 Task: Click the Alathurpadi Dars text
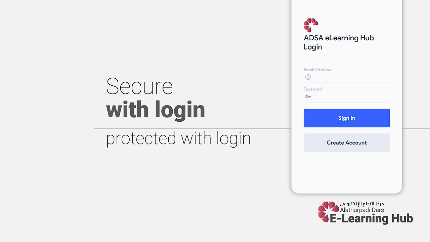point(362,210)
